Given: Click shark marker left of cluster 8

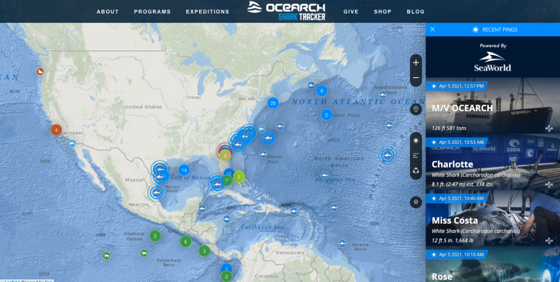Looking at the screenshot, I should click(x=311, y=86).
